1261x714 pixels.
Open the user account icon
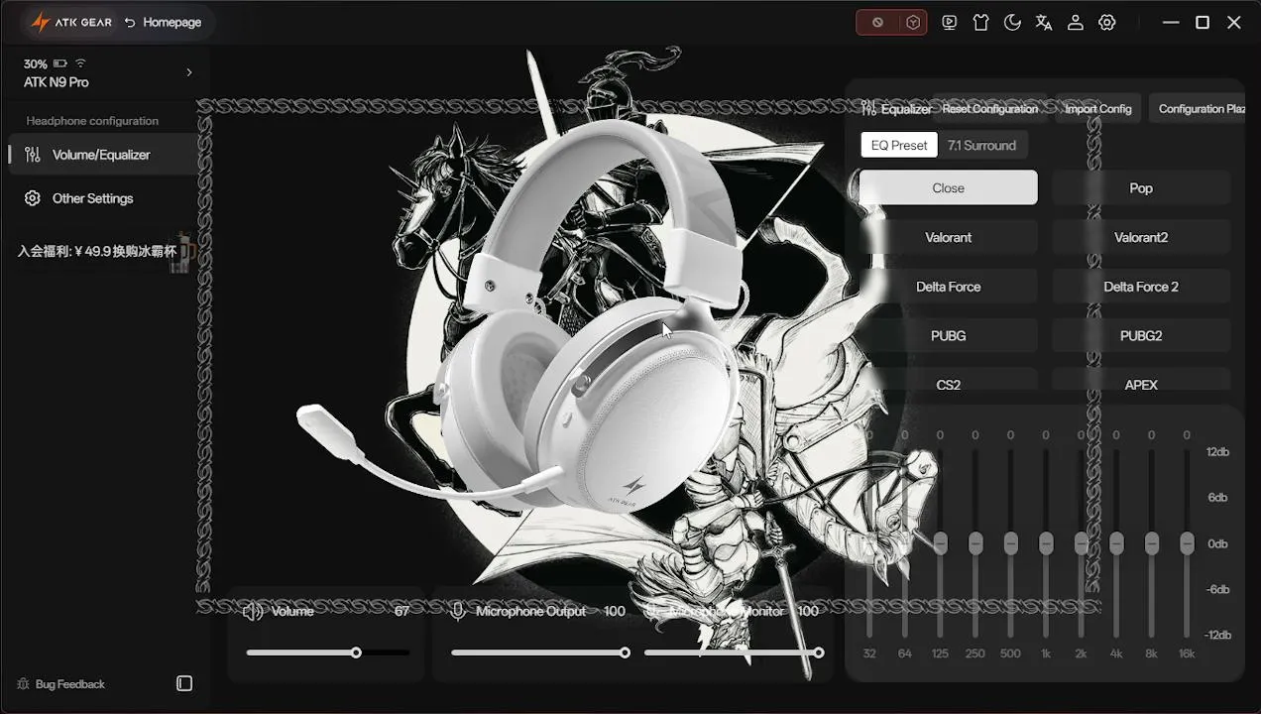1076,22
